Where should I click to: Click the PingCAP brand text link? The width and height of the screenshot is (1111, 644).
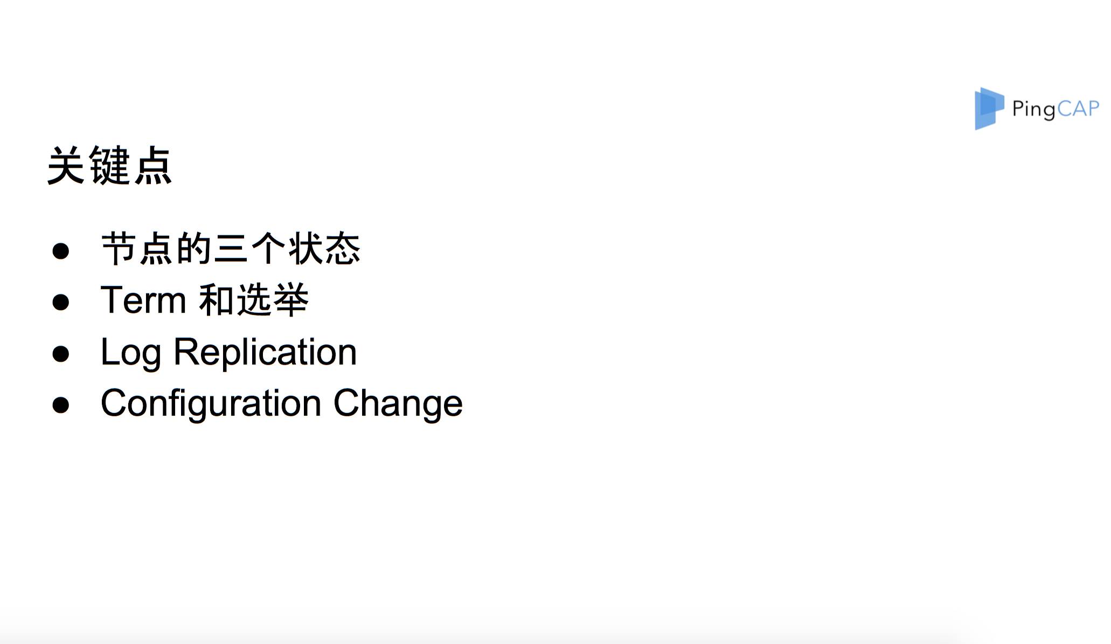(1054, 107)
